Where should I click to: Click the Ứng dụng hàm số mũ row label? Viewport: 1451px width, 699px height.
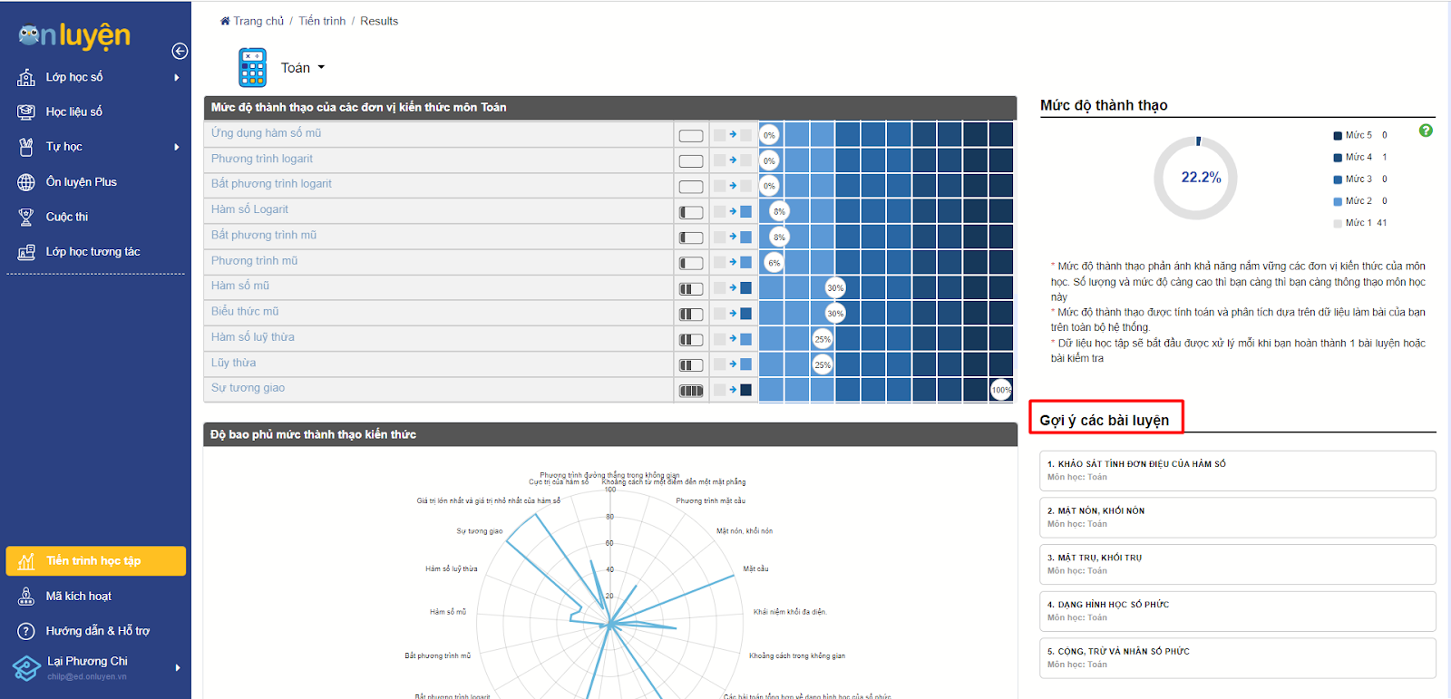(267, 133)
